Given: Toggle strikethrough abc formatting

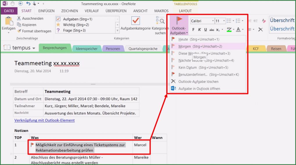Looking at the screenshot, I should tap(212, 30).
